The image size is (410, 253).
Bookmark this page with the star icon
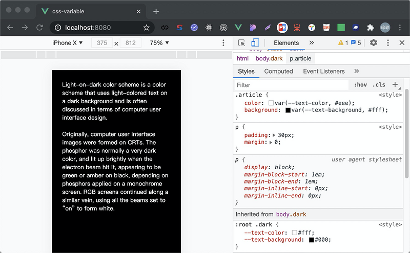[x=146, y=28]
